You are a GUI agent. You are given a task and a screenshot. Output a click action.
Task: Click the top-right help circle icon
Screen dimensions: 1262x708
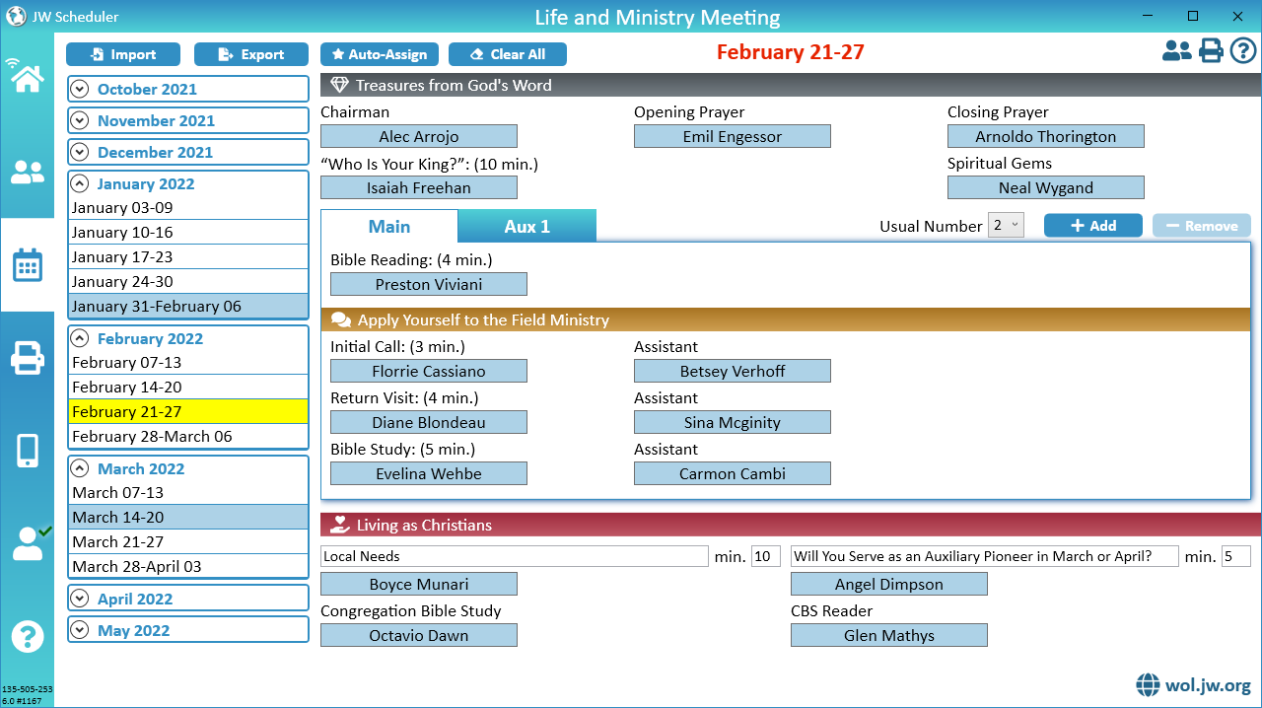coord(1242,50)
